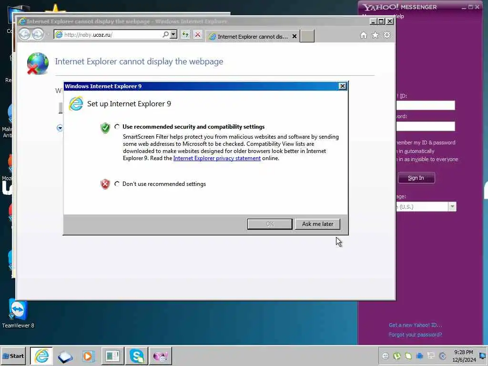The height and width of the screenshot is (366, 488).
Task: Expand the blue chevron arrow on the error page
Action: tap(60, 128)
